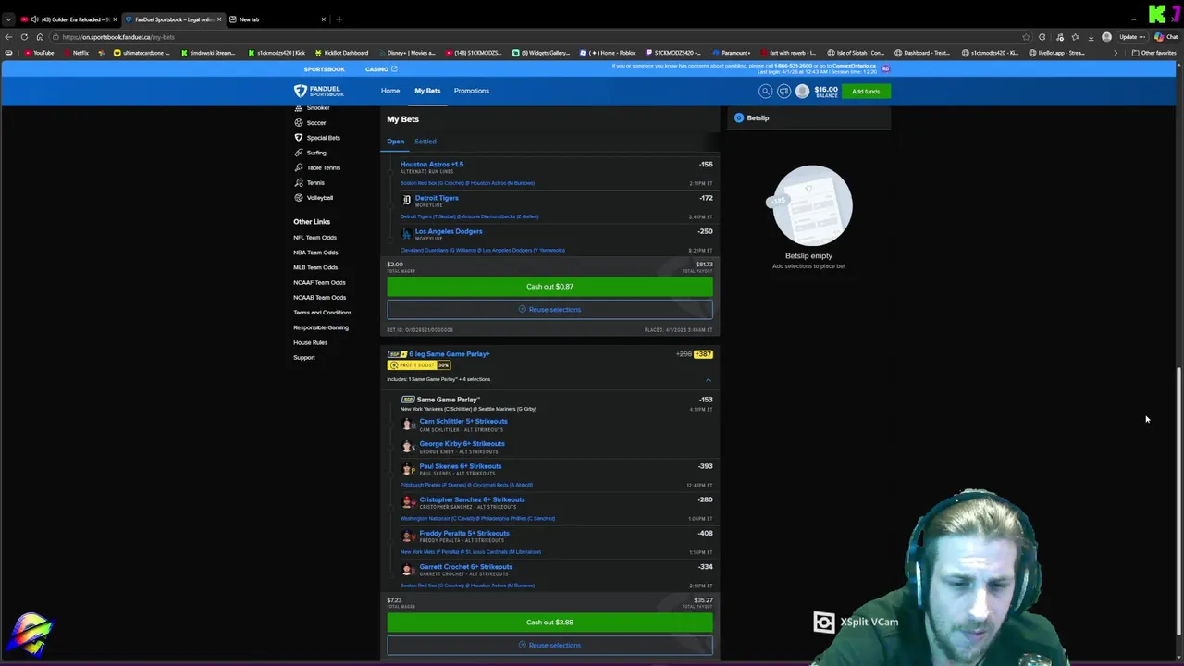Click the Houston Astros +1.5 selection
Screen dimensions: 1184x666
432,164
